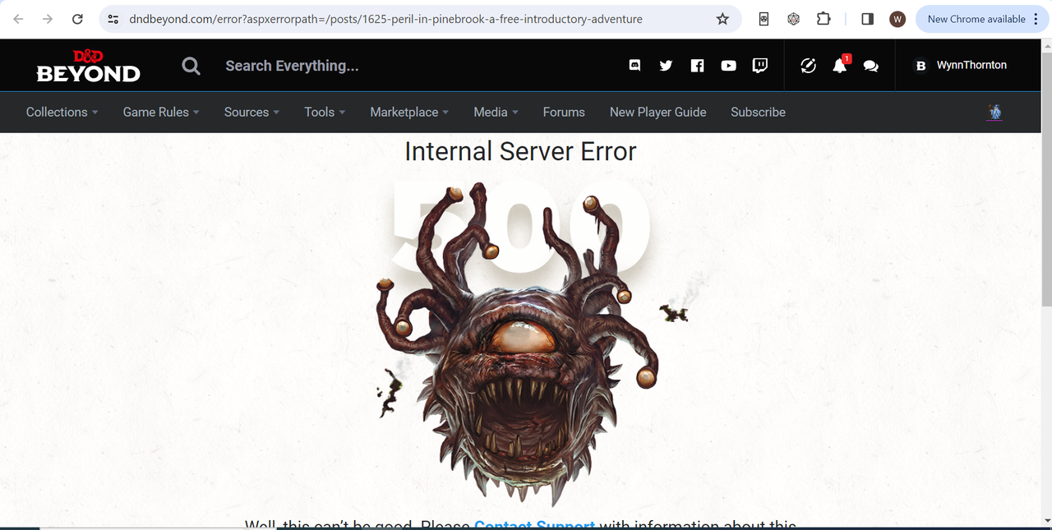Go back to the previous page

coord(18,19)
